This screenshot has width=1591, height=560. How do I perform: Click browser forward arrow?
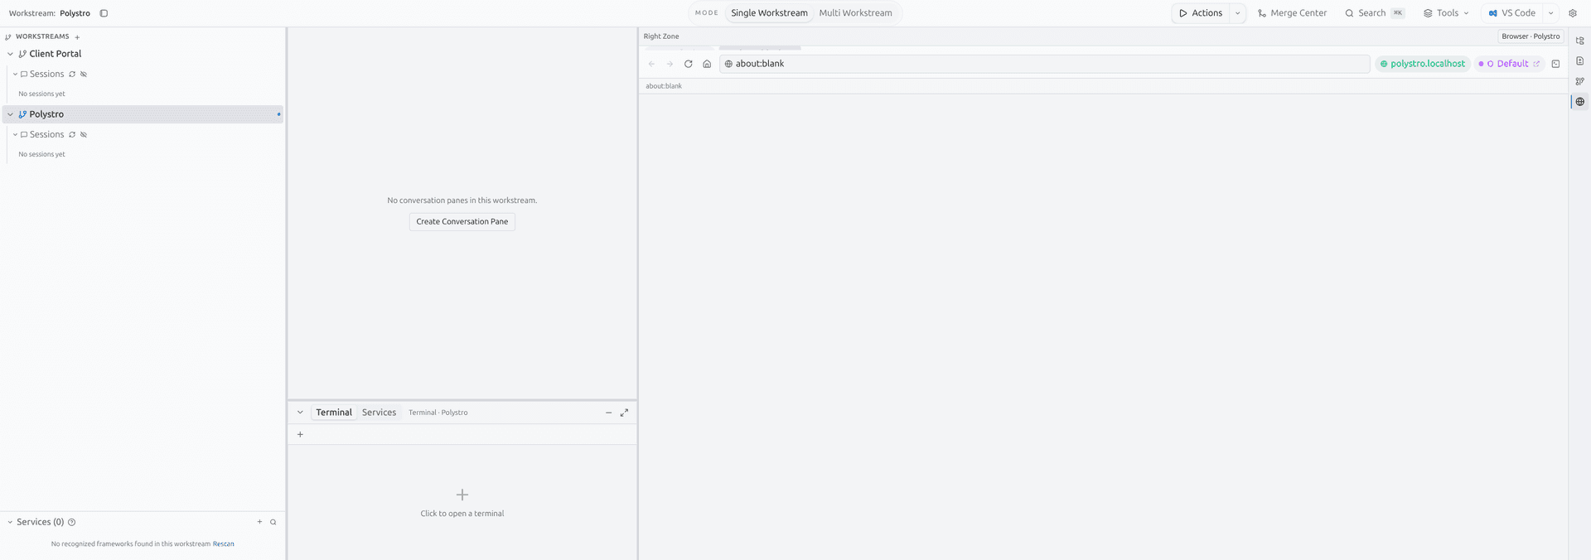click(x=670, y=64)
